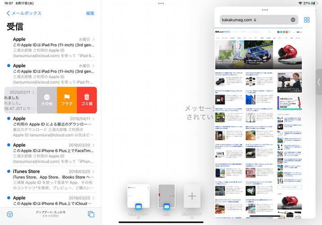Tap the chevron on the unread 水曜日 email
The width and height of the screenshot is (322, 225).
93,66
